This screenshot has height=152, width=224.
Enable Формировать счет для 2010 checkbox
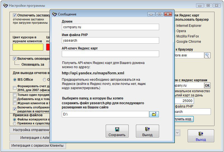[x=15, y=88]
